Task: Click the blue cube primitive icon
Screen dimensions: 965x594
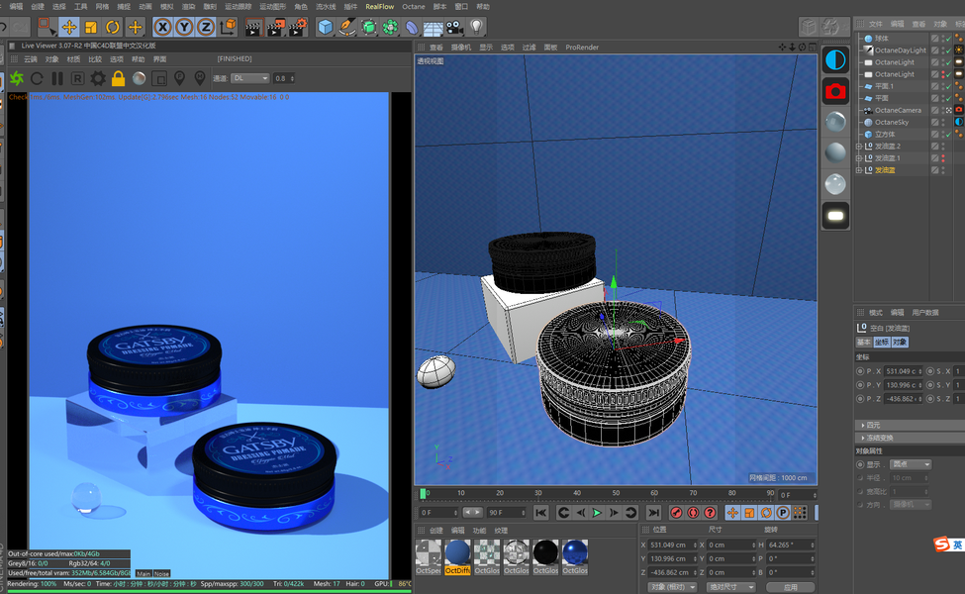Action: coord(325,27)
